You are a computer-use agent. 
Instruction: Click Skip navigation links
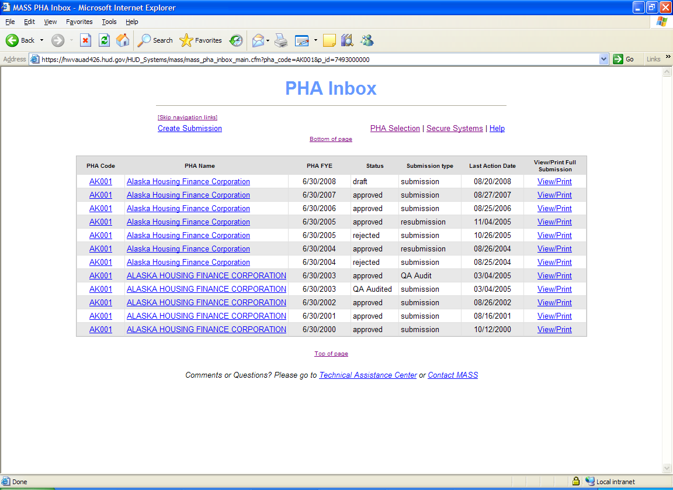(188, 118)
